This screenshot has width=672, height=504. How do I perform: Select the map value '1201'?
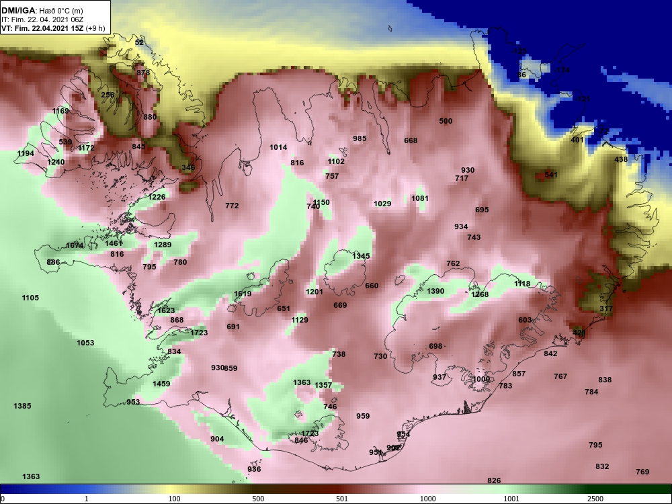314,292
